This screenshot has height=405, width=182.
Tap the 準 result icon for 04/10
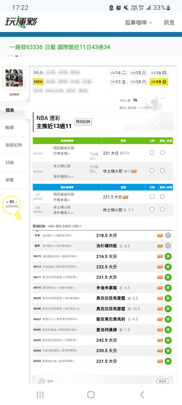[x=168, y=288]
